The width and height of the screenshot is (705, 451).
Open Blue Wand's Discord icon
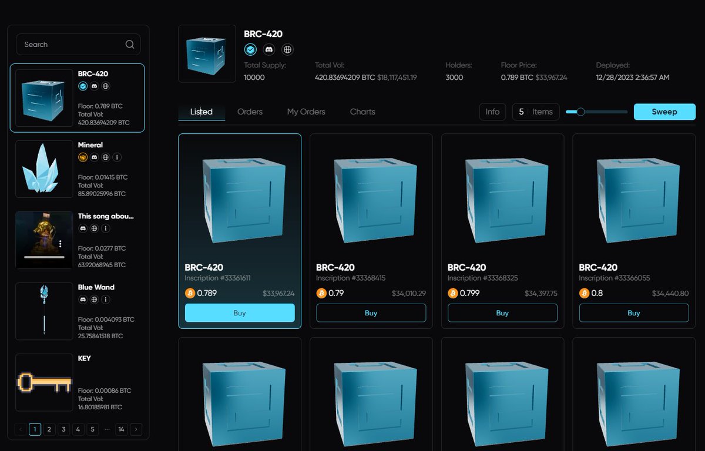[83, 299]
